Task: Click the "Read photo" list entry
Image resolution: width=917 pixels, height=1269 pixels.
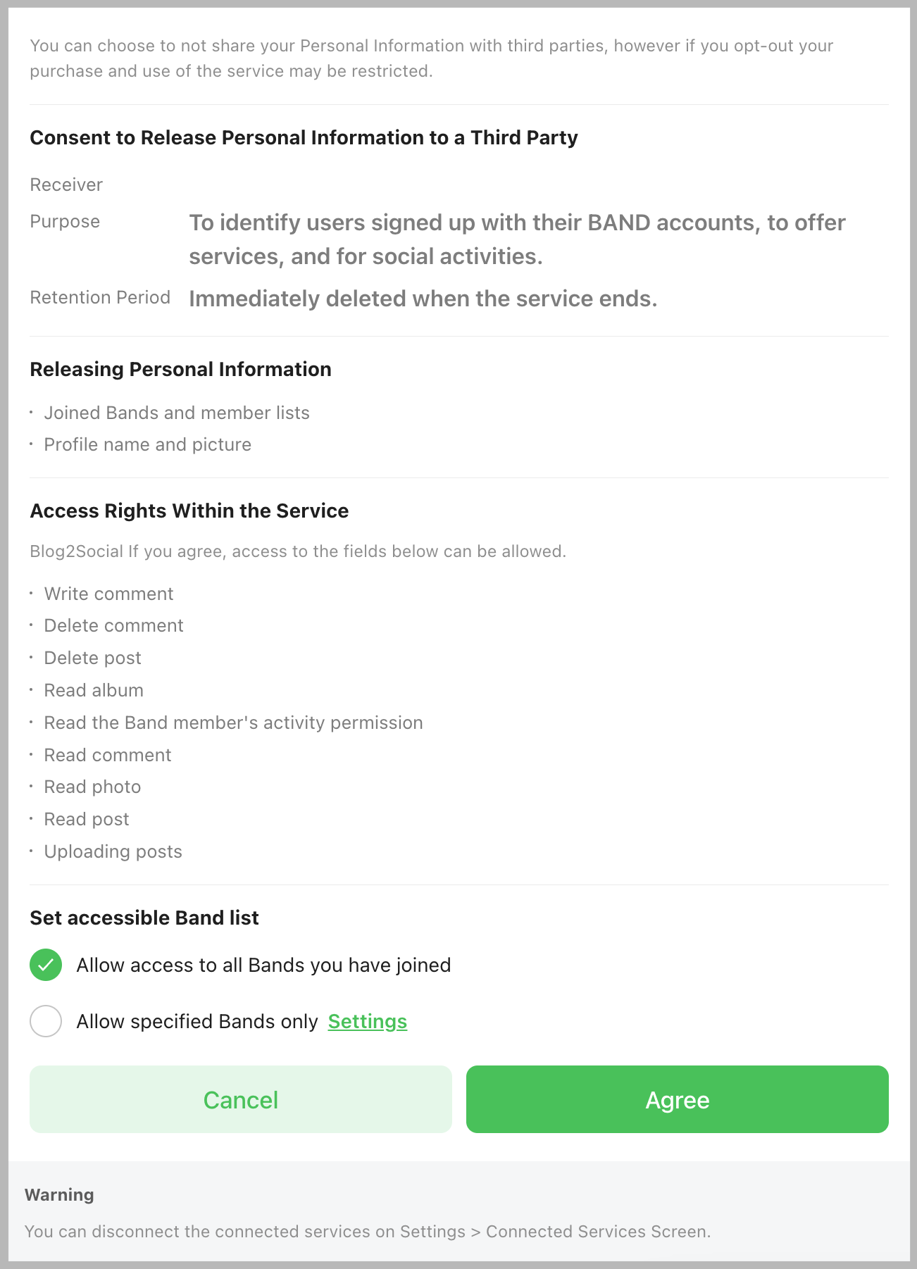Action: (92, 787)
